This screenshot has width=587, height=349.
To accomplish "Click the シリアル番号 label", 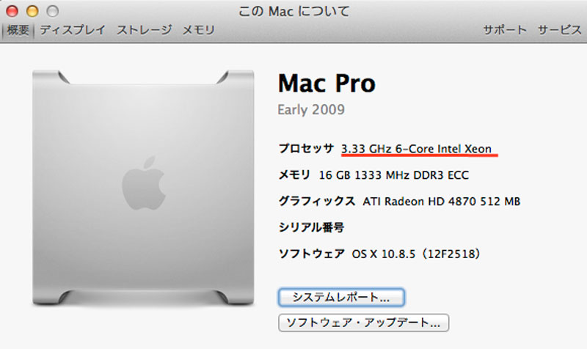I will [x=311, y=227].
